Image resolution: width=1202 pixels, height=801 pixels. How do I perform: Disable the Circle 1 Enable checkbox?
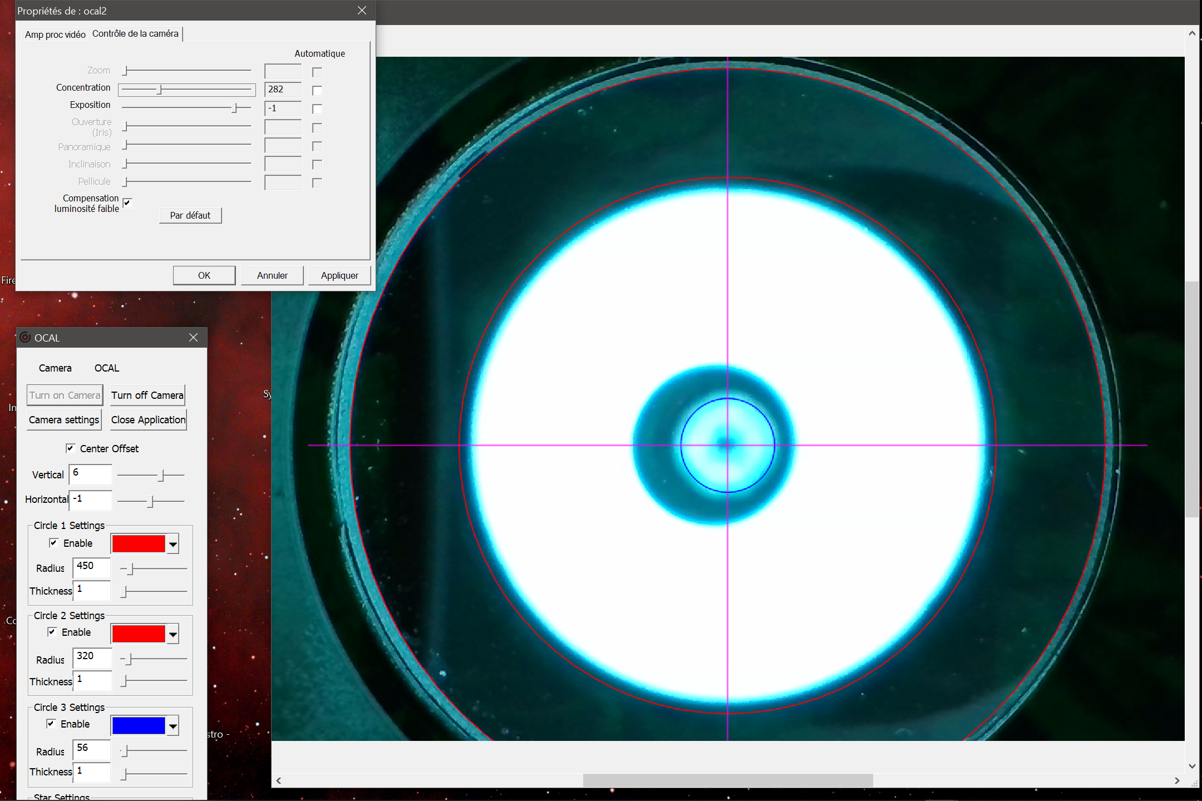[54, 543]
